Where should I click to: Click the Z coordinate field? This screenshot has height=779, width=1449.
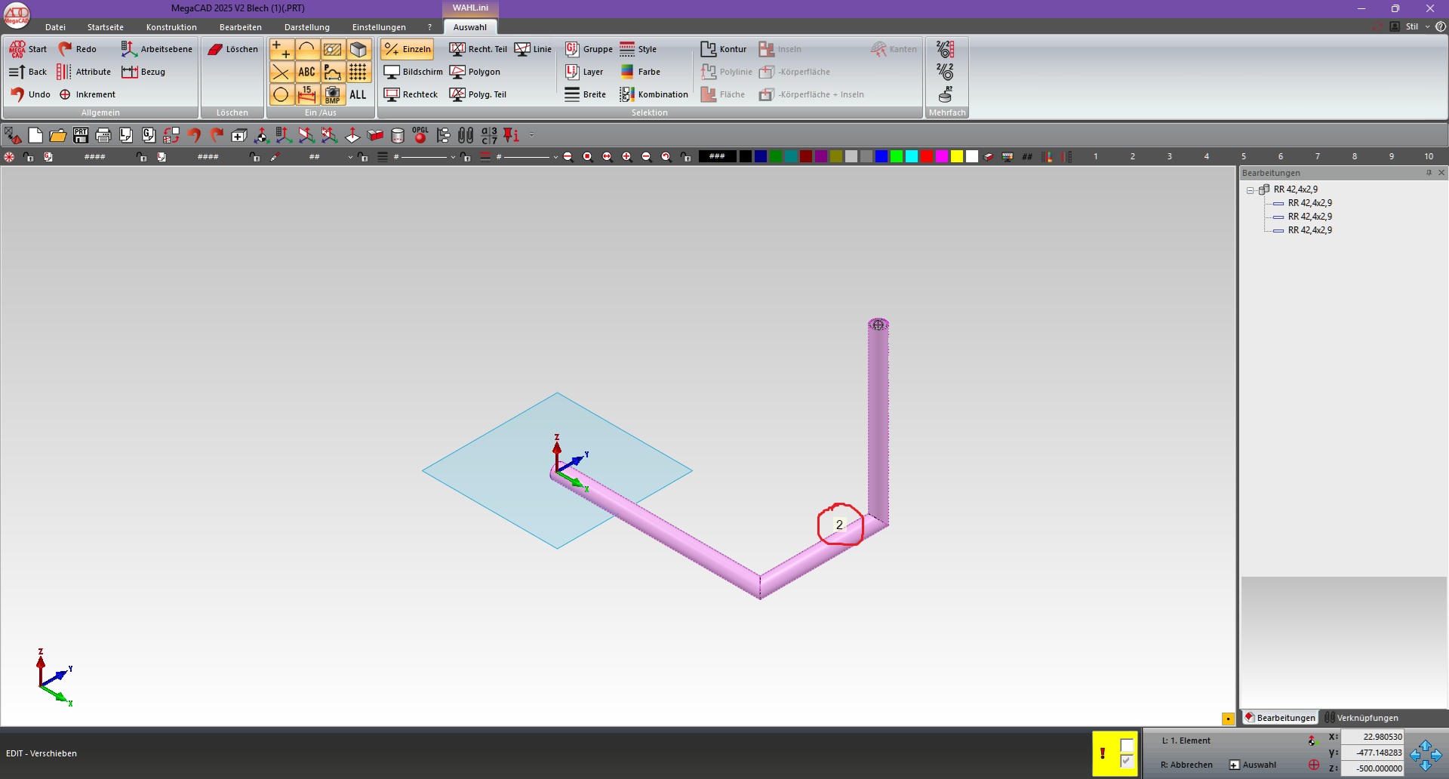click(1373, 768)
